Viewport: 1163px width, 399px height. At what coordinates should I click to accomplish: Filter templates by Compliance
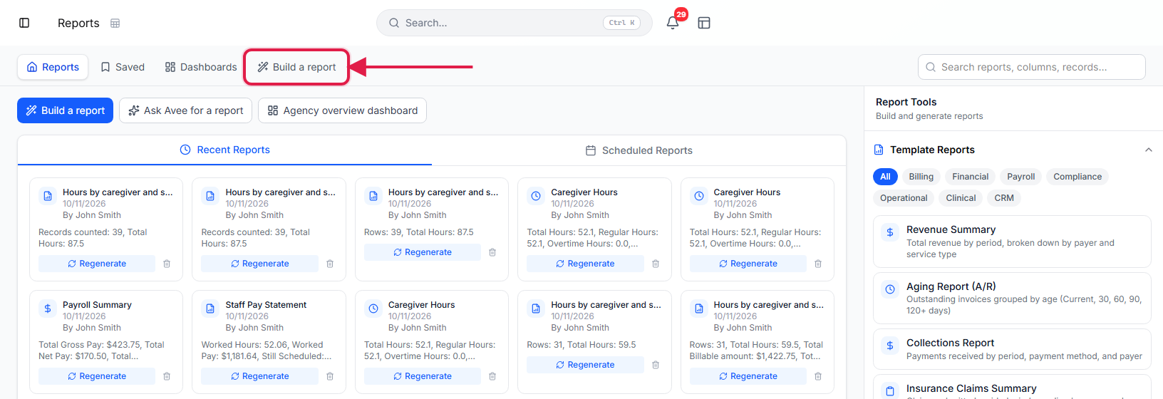point(1077,177)
